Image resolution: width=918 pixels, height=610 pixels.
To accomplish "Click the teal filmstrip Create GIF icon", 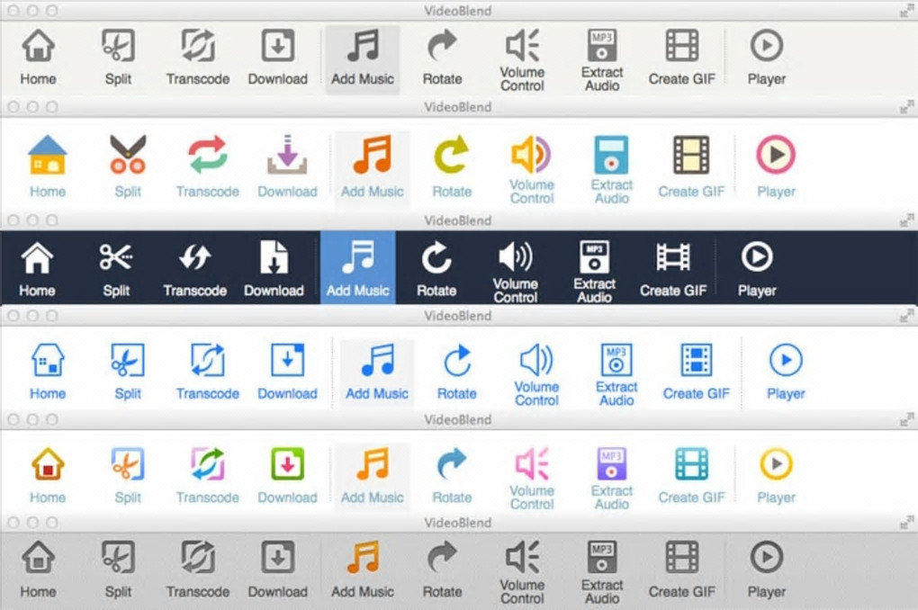I will [691, 463].
